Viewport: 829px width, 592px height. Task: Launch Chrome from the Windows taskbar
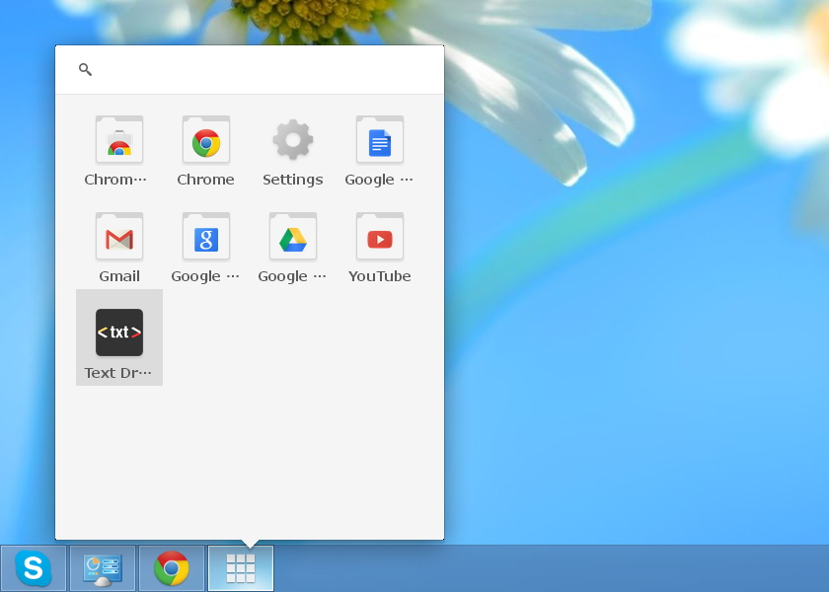pyautogui.click(x=172, y=568)
